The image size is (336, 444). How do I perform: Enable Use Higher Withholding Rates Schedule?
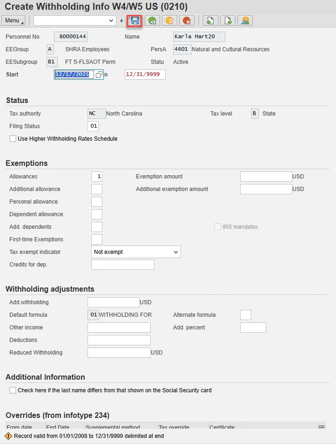(13, 139)
